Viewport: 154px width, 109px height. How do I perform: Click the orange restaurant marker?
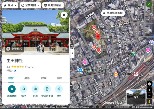coord(116,75)
